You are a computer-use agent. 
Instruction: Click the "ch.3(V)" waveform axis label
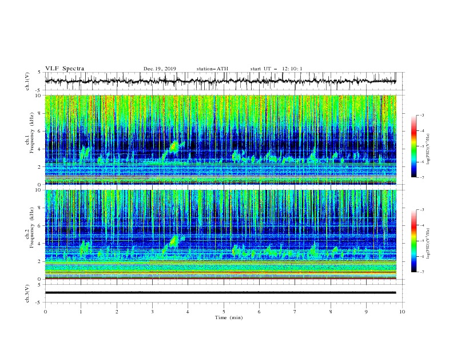point(27,293)
